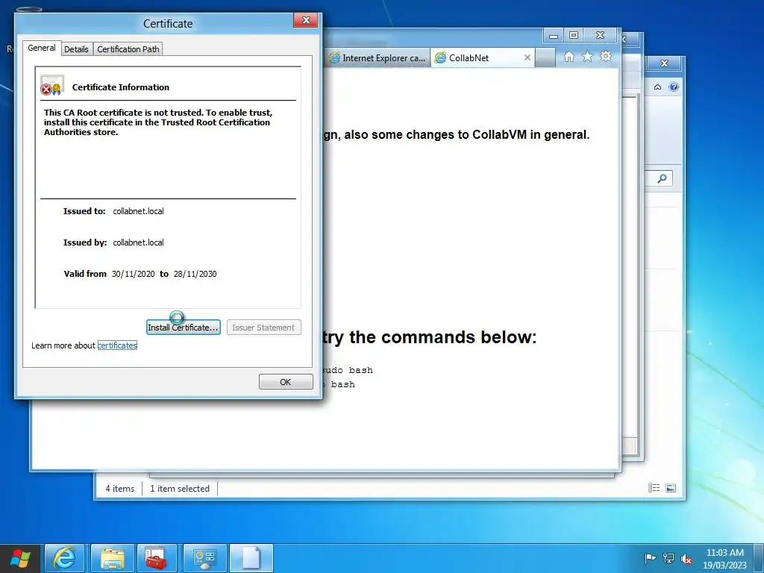Click the muted volume tray icon

[686, 559]
